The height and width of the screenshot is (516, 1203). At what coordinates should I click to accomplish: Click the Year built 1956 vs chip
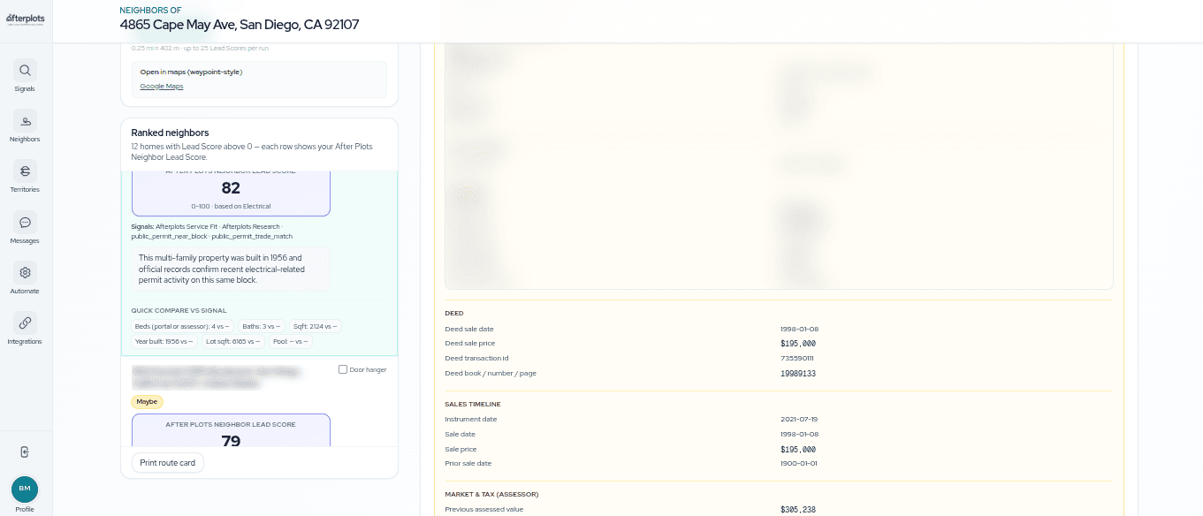(164, 341)
